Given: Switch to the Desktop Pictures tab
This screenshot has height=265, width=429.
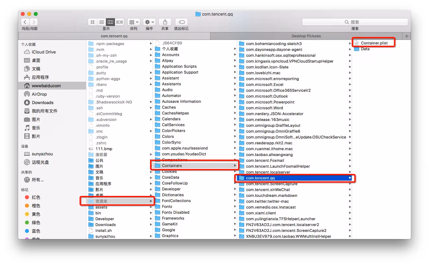Looking at the screenshot, I should [306, 36].
